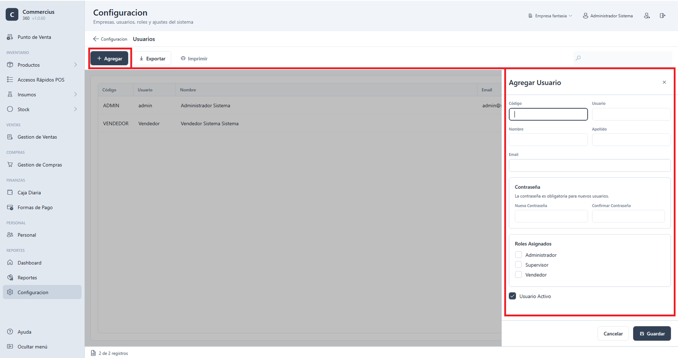Focus the Apellido input field

[631, 140]
